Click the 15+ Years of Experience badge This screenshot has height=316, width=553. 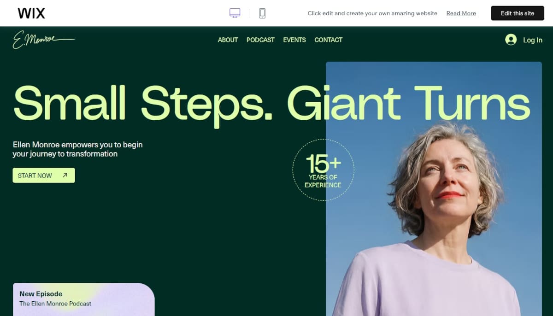pyautogui.click(x=323, y=170)
